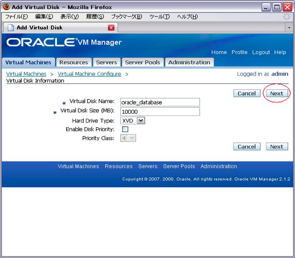Screen dimensions: 295x258
Task: Follow the Virtual Machines breadcrumb link
Action: click(26, 74)
